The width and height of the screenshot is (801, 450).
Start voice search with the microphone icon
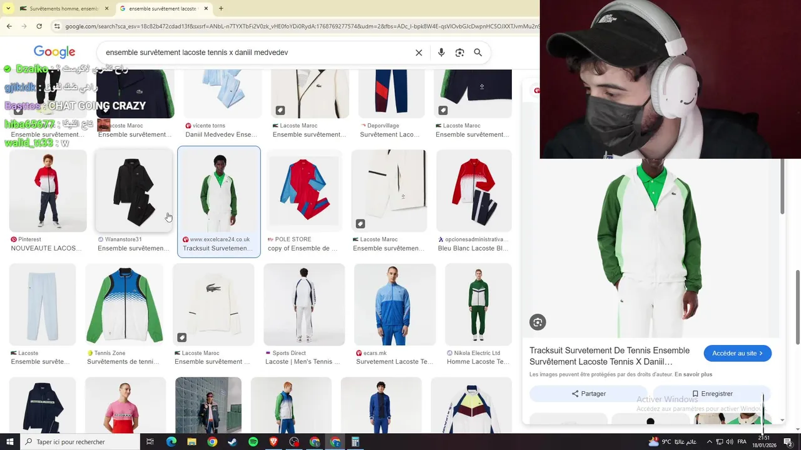[x=441, y=52]
